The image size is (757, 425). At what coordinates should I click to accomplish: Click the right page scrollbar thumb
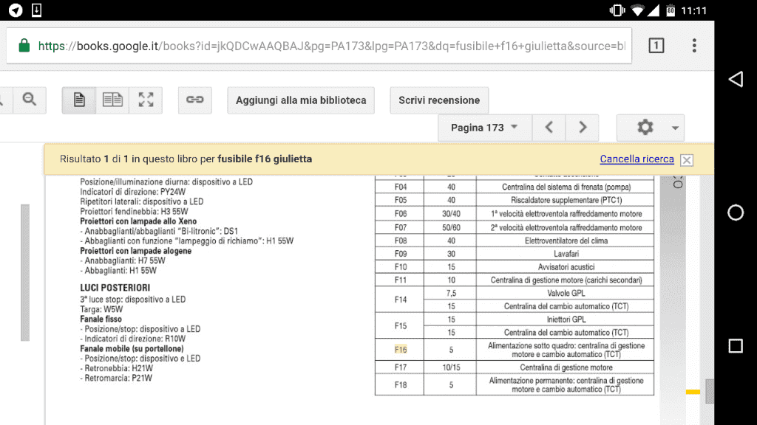(x=710, y=391)
